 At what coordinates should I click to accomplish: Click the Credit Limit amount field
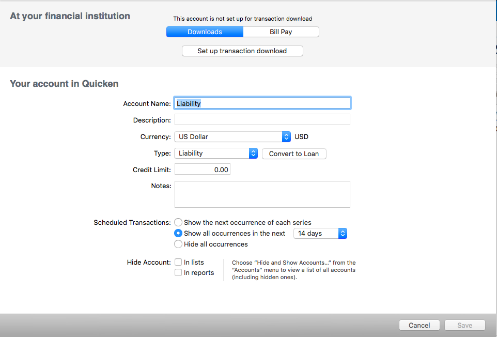(x=203, y=170)
